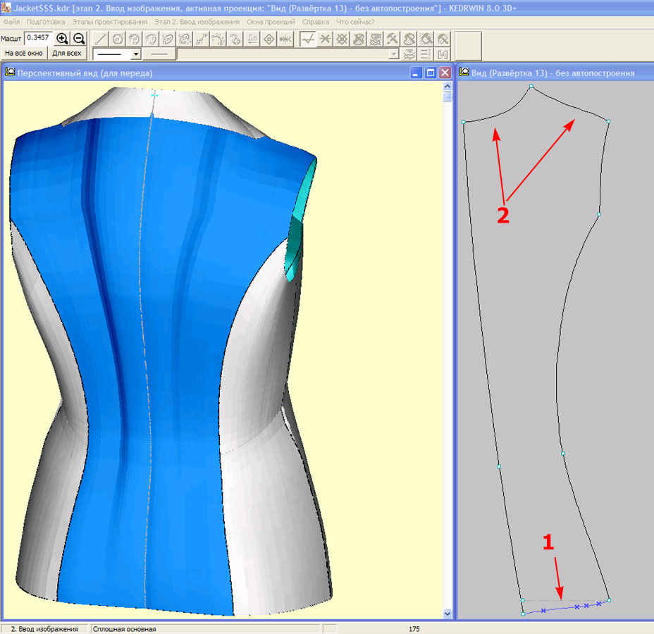Click the zoom out magnifier icon
The width and height of the screenshot is (654, 634).
click(79, 39)
